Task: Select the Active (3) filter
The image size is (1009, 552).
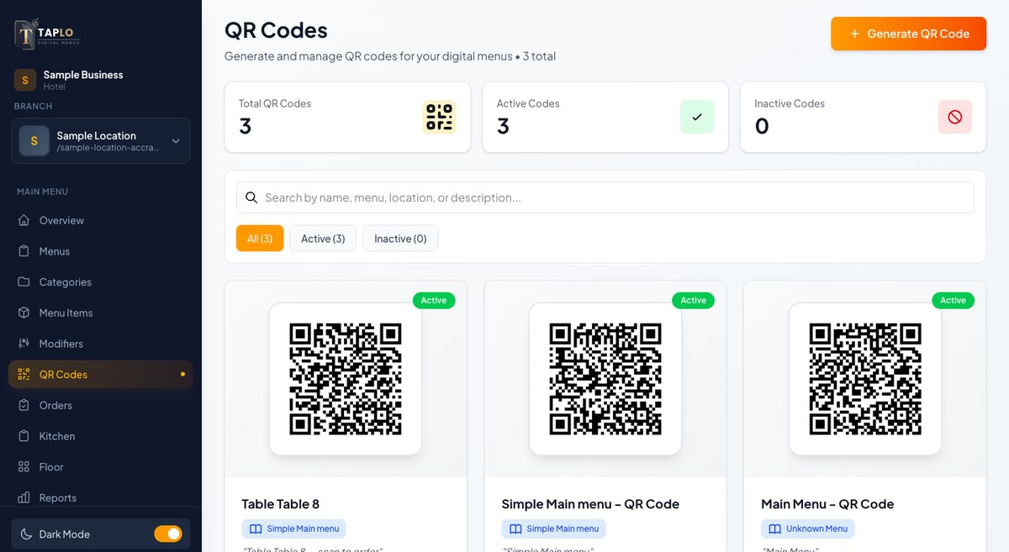Action: tap(323, 239)
